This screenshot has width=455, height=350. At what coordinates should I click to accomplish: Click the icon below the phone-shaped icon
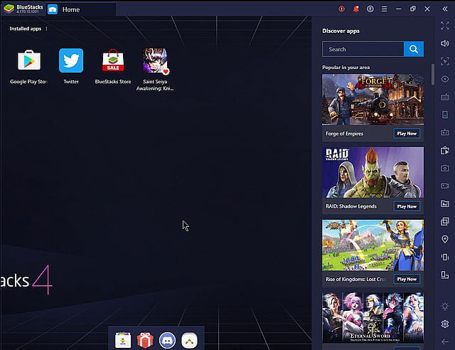pos(445,132)
